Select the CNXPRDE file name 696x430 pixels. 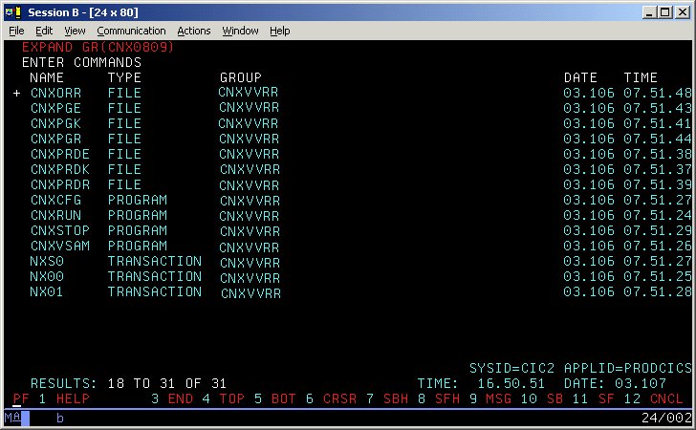60,154
